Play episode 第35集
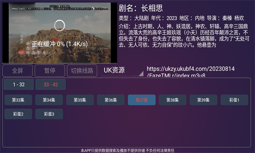This screenshot has width=255, height=153. pyautogui.click(x=80, y=100)
